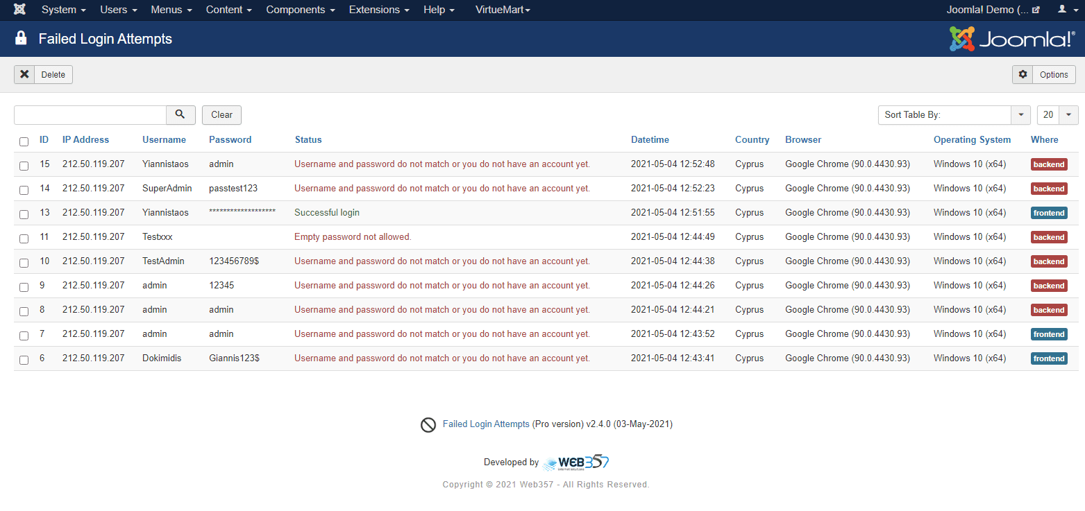Click the gear icon beside Options
The height and width of the screenshot is (511, 1085).
[x=1023, y=75]
